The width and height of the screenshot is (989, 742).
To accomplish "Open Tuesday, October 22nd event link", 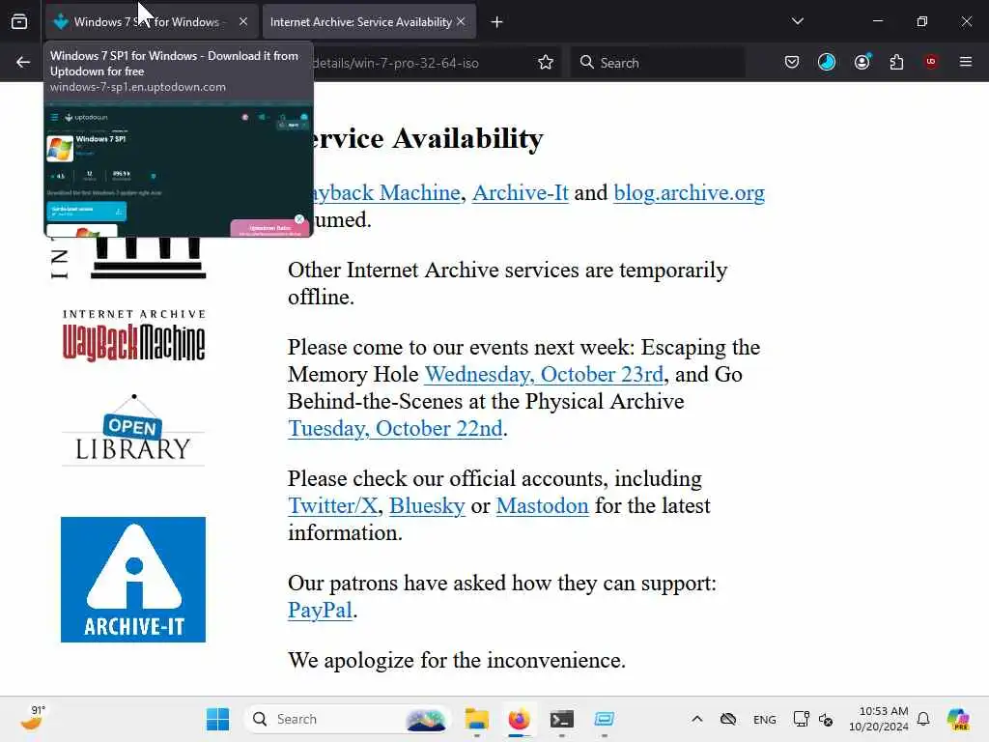I will point(395,428).
